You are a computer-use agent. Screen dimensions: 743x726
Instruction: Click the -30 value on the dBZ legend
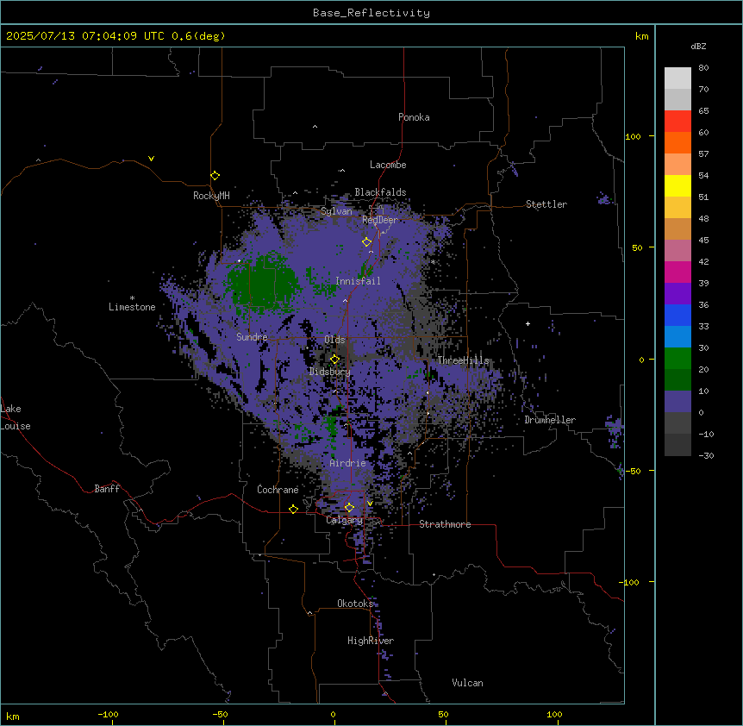(706, 456)
